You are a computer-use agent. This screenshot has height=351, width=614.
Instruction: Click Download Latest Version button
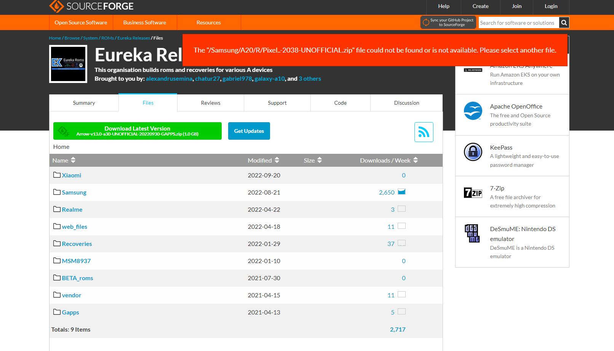[x=138, y=131]
